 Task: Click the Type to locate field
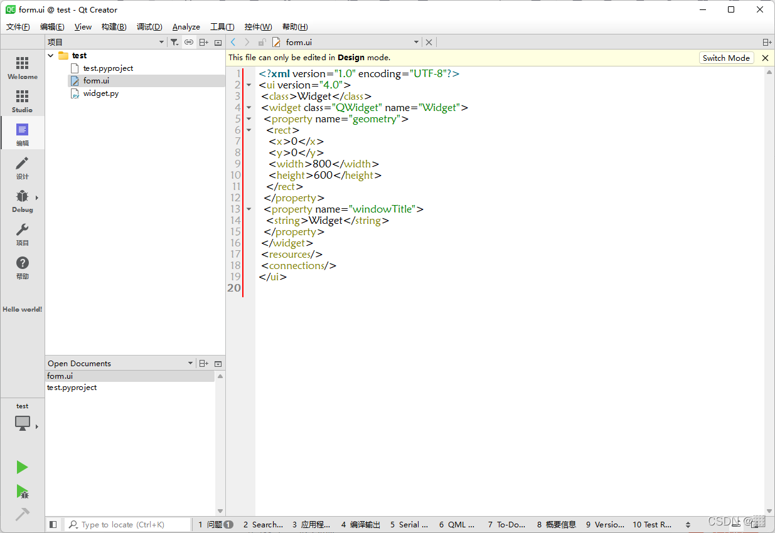click(x=128, y=524)
